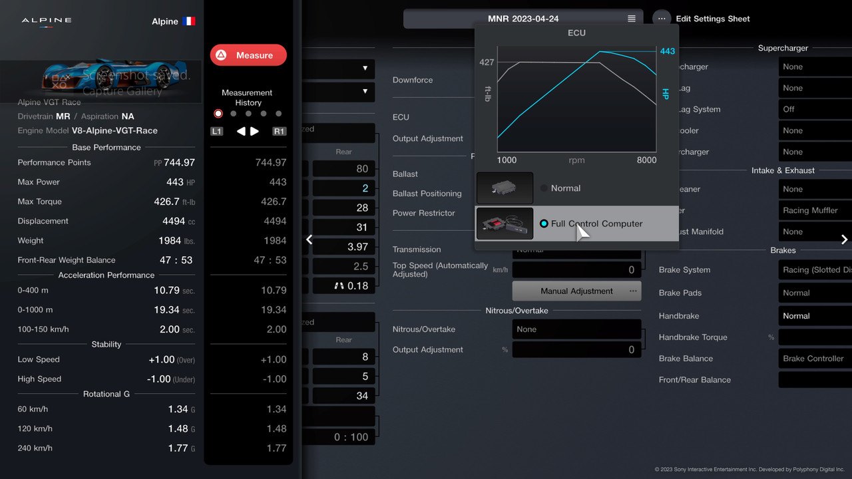Click the Nitrous Output Adjustment value field
This screenshot has width=852, height=479.
tap(576, 350)
